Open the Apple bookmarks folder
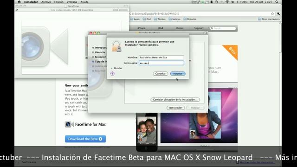 tap(135, 19)
